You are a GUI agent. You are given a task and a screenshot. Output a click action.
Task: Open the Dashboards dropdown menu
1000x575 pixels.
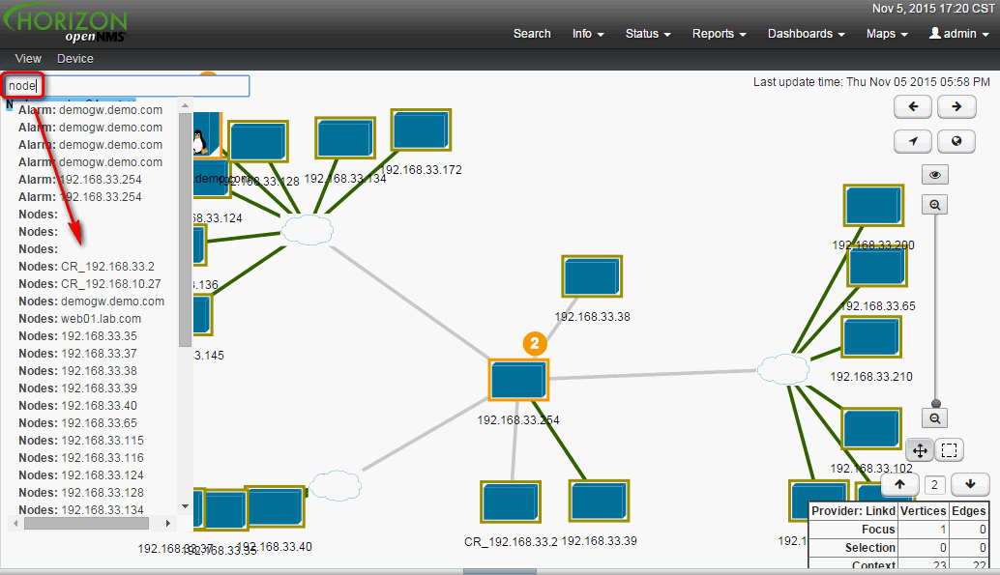[807, 34]
